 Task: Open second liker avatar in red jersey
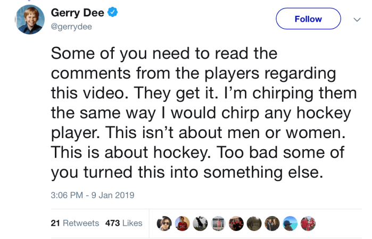click(181, 224)
